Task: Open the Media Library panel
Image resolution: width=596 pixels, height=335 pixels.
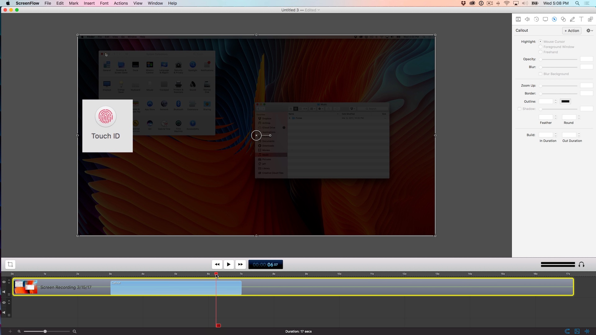Action: (590, 19)
